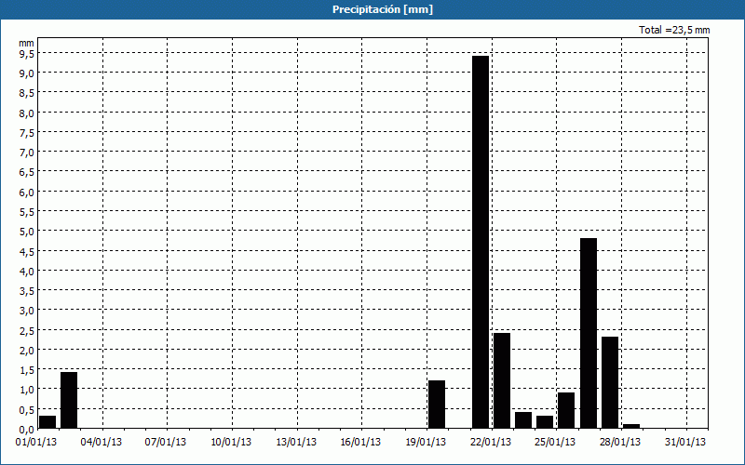Screen dimensions: 745x465
Task: Click the x-axis label 04/01/13
Action: (x=102, y=443)
